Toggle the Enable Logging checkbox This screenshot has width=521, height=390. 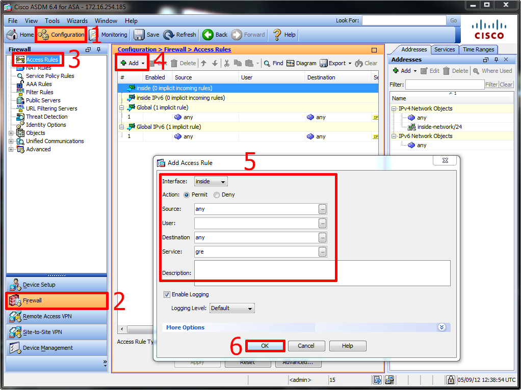coord(167,294)
